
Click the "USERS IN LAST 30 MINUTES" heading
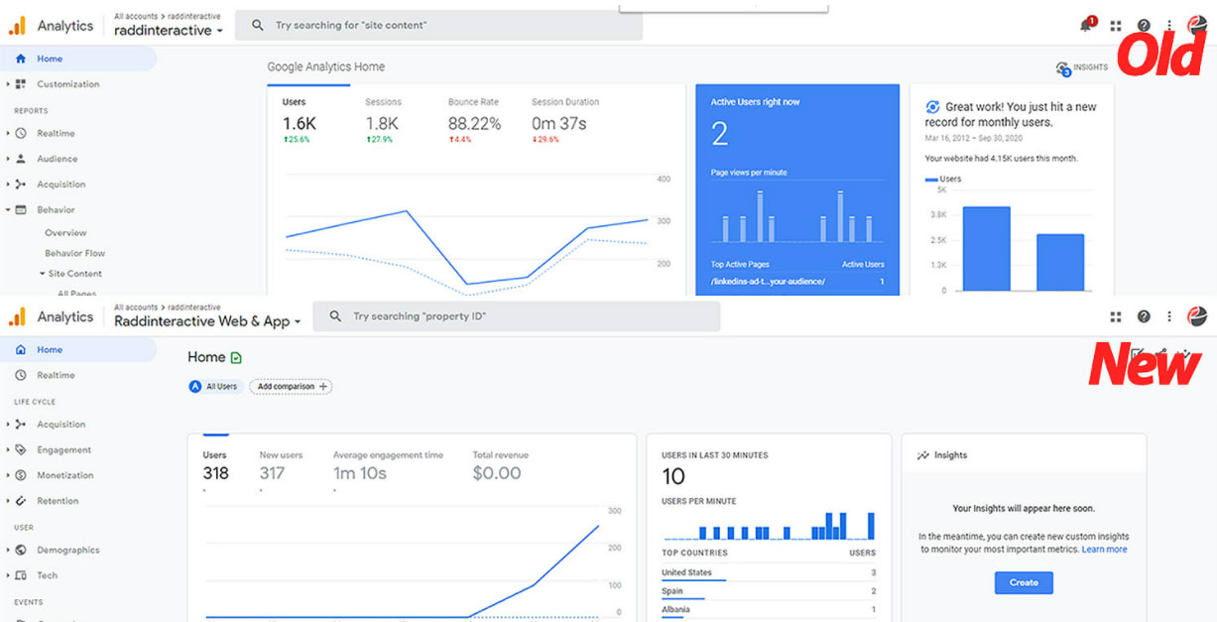click(714, 455)
